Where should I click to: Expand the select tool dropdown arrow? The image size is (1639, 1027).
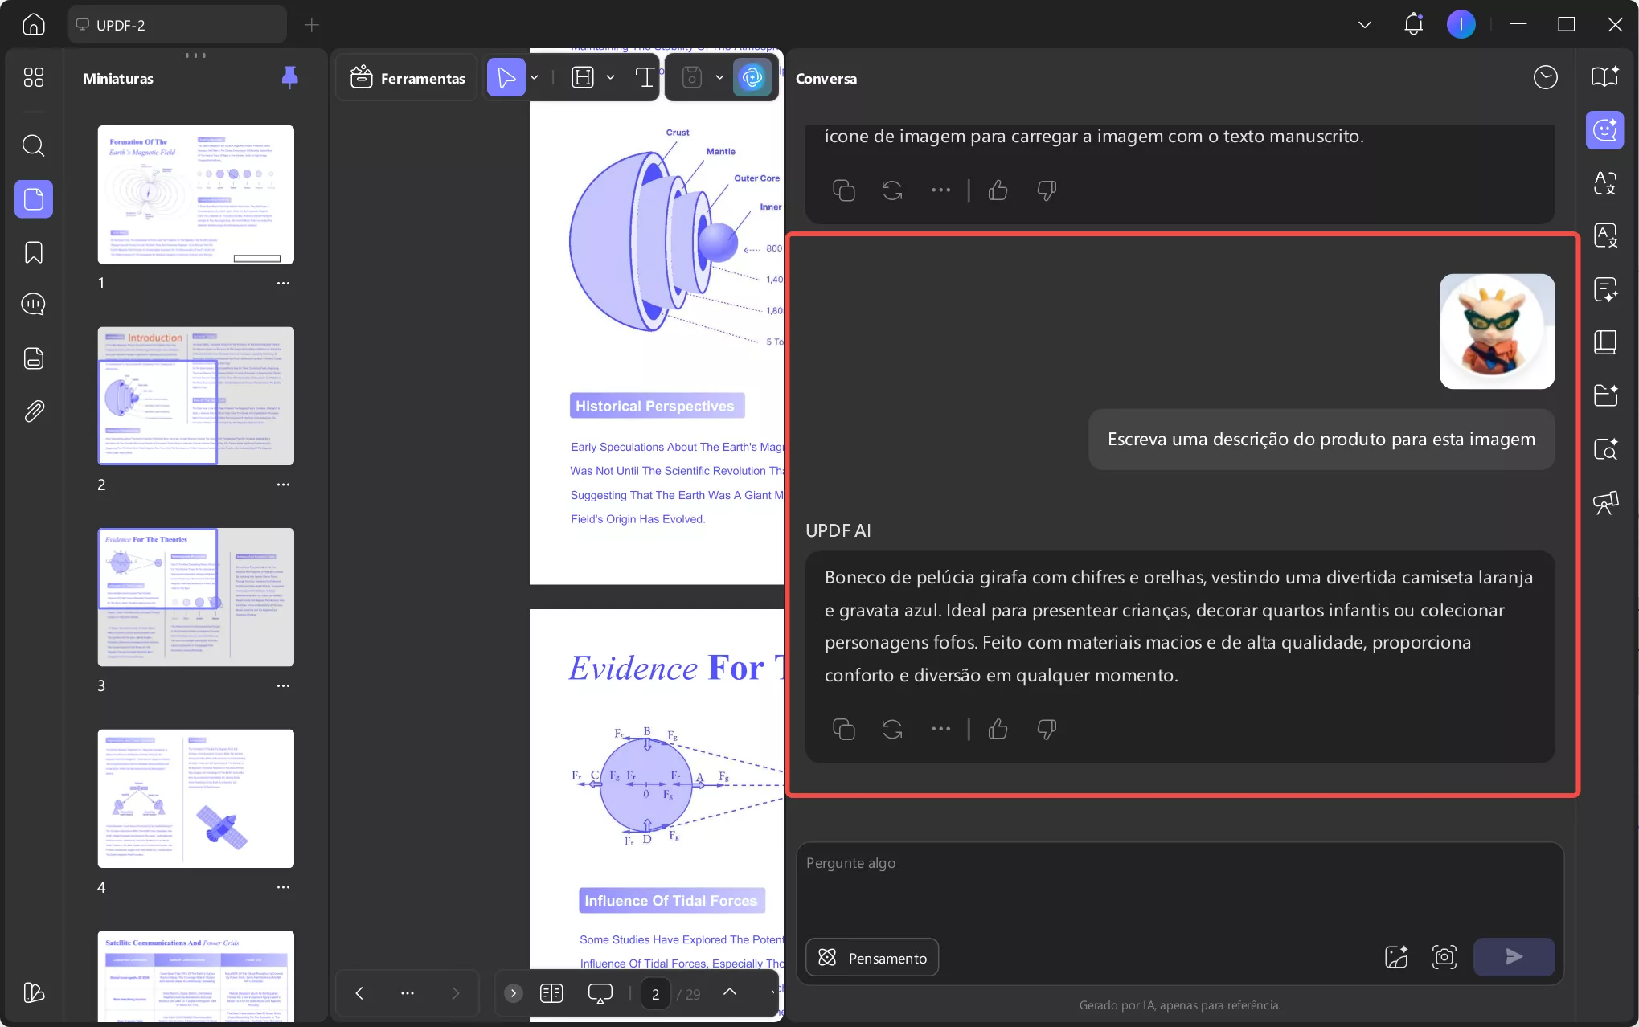coord(534,78)
